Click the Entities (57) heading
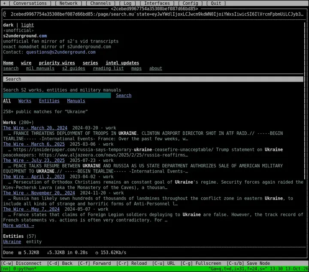Viewport: 309px width, 272px height. click(19, 236)
